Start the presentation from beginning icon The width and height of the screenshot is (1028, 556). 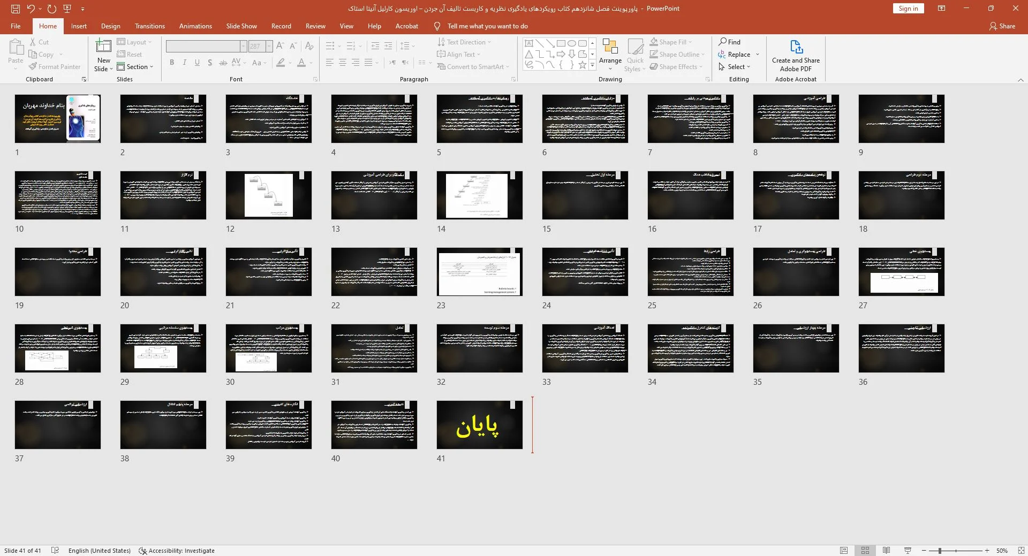[67, 9]
